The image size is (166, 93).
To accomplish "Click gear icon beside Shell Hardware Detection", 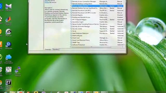I will 71,33.
